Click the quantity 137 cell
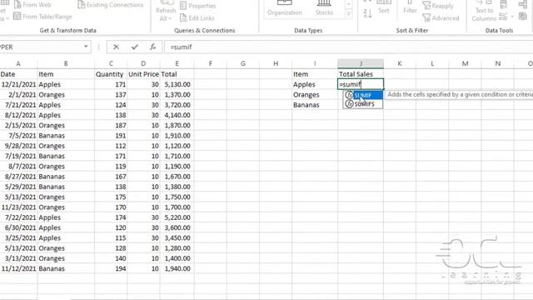Screen dimensions: 533x300 [111, 94]
